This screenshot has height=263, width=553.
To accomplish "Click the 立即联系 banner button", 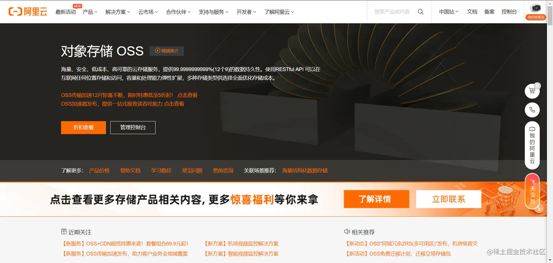I will [448, 199].
